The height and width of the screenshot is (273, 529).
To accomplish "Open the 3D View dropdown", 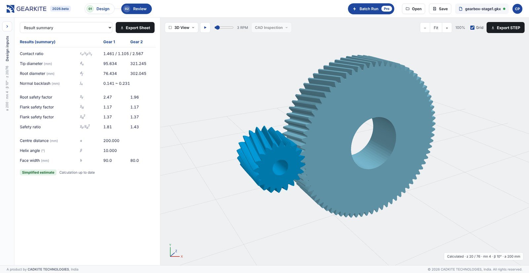I will 182,28.
